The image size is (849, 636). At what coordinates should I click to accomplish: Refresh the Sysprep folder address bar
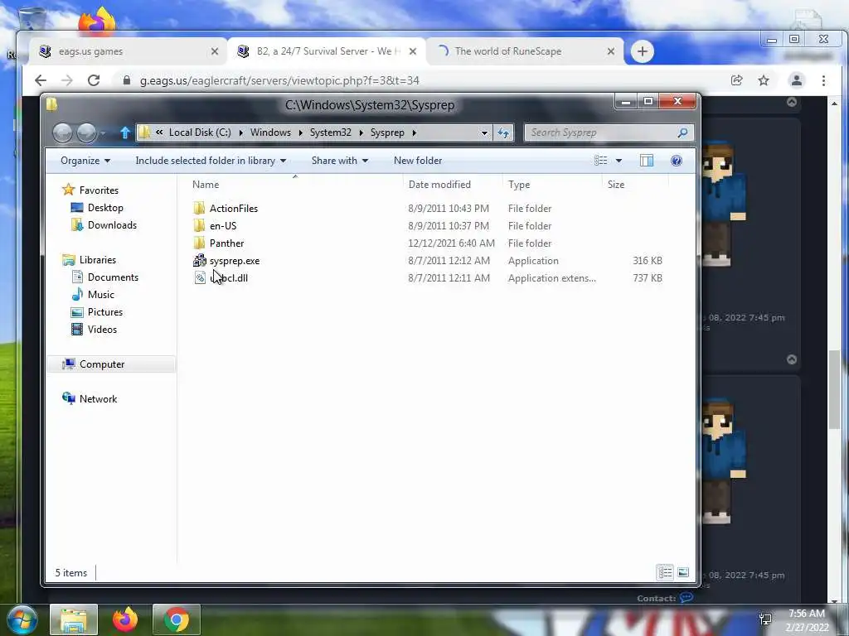click(503, 132)
